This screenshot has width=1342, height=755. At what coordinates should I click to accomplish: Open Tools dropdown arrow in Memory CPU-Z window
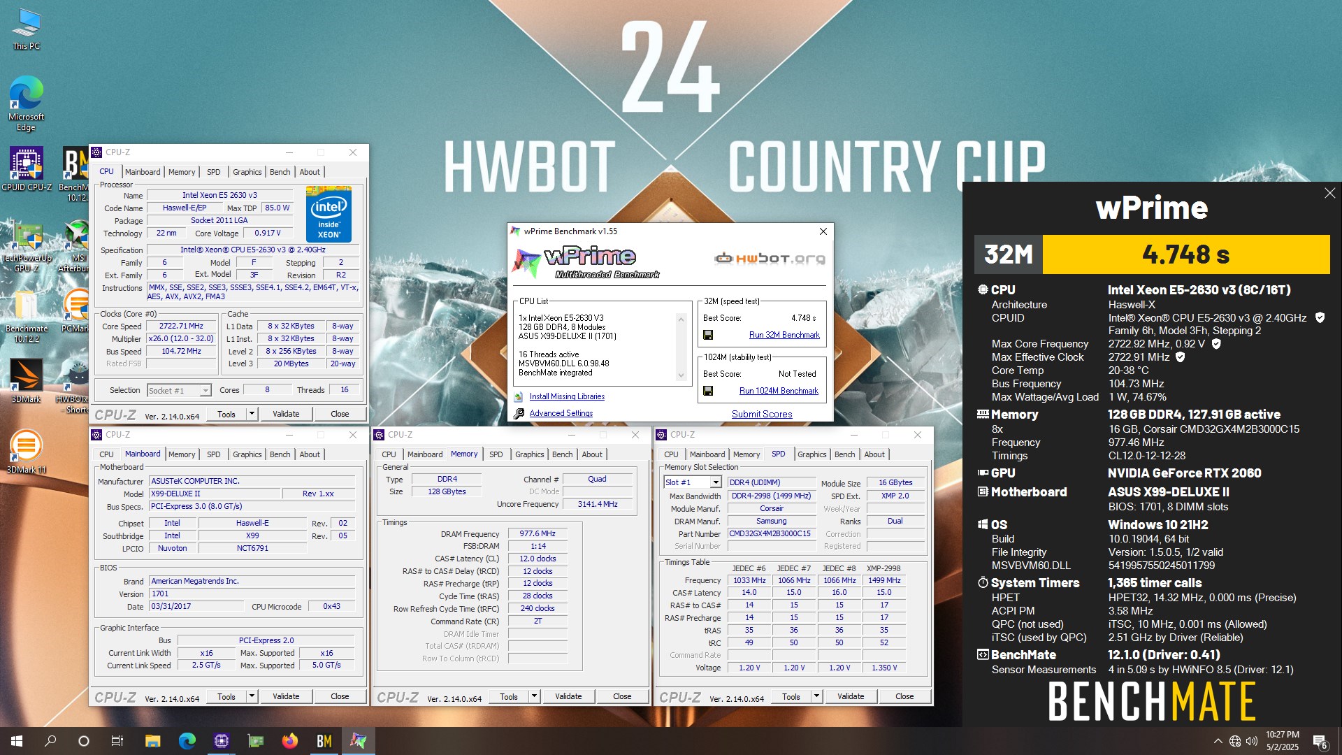point(534,696)
